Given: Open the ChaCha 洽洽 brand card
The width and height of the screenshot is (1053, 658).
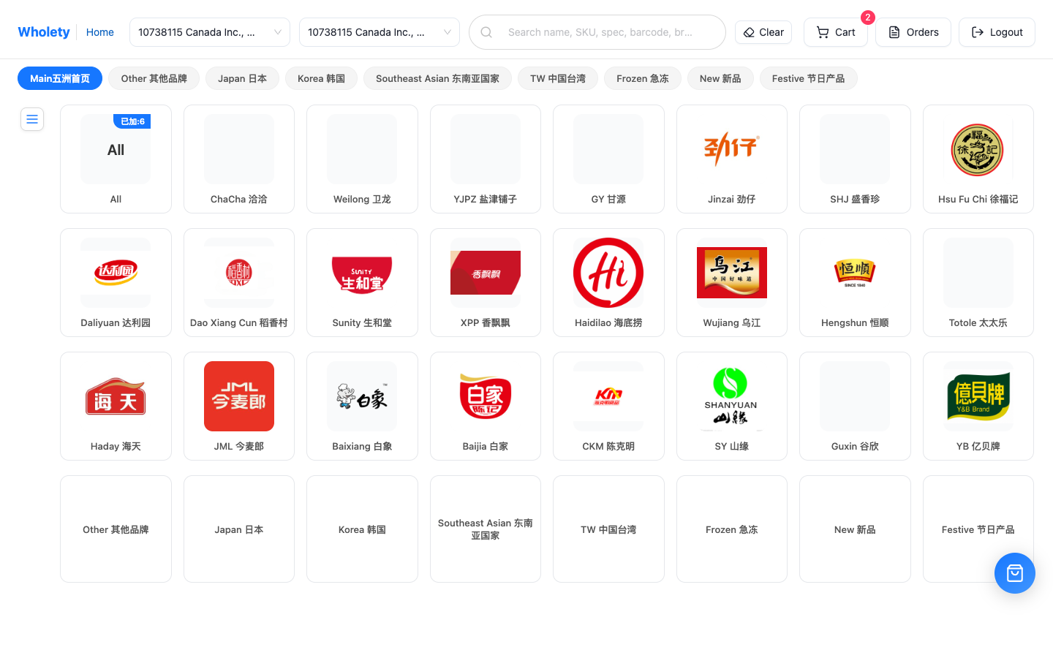Looking at the screenshot, I should [x=239, y=159].
